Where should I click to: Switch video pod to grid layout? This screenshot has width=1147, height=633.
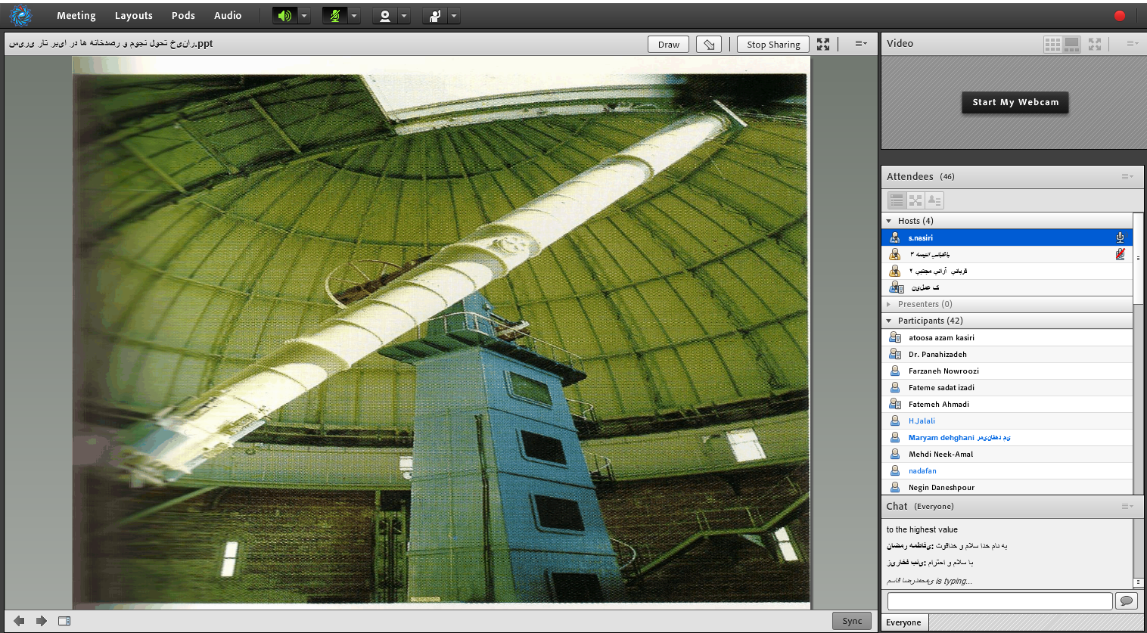(x=1052, y=45)
